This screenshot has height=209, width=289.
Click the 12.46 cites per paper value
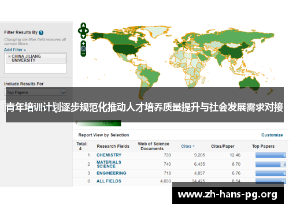(x=235, y=155)
